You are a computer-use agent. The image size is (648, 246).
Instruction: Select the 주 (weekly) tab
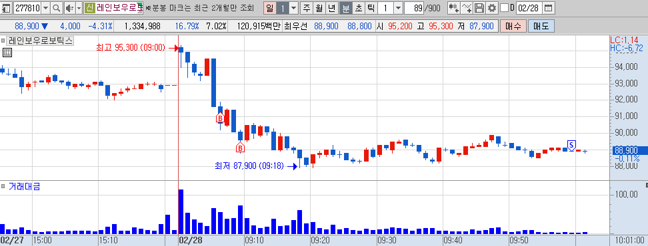click(x=306, y=8)
